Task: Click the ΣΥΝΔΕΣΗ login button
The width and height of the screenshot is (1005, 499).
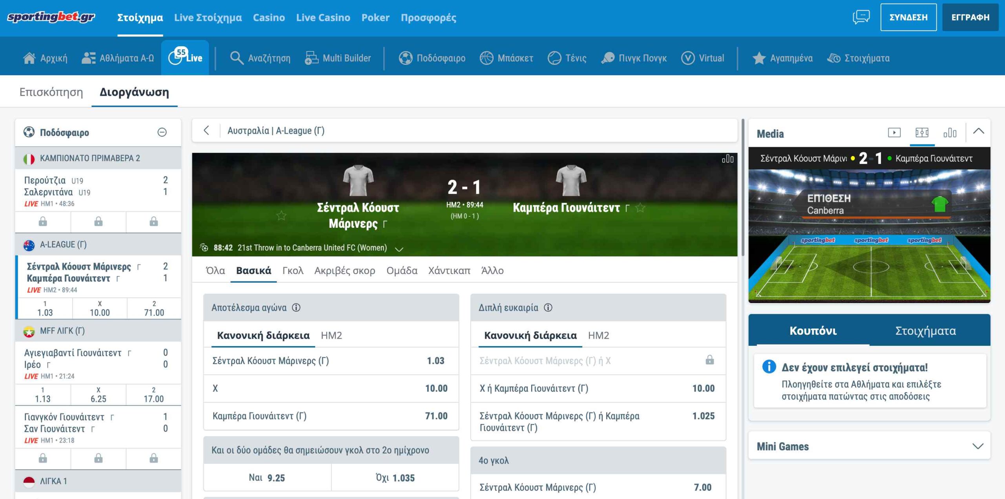Action: pyautogui.click(x=908, y=17)
